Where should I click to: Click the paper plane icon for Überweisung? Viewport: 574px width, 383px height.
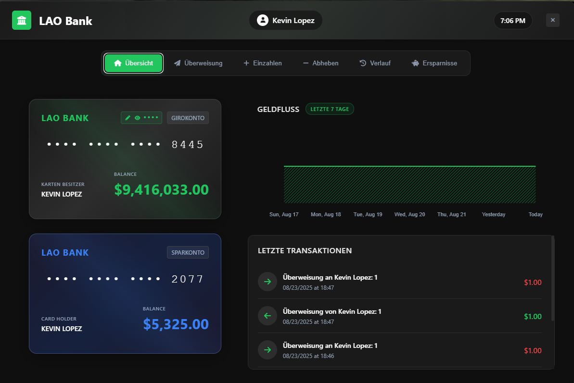click(178, 63)
